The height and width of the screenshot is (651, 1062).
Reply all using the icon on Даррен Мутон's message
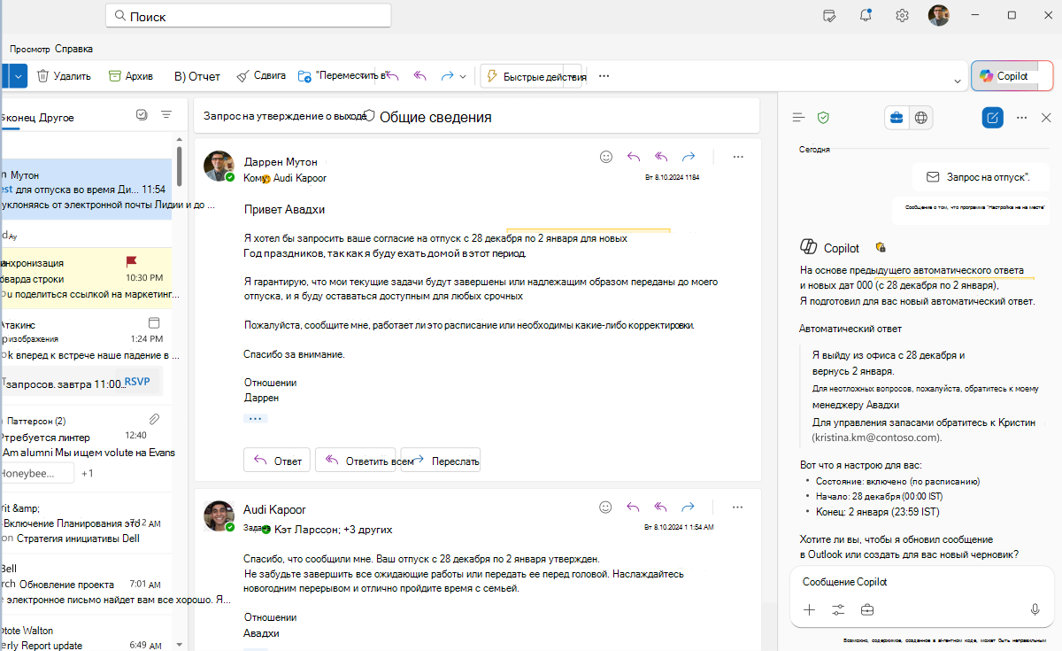(661, 157)
